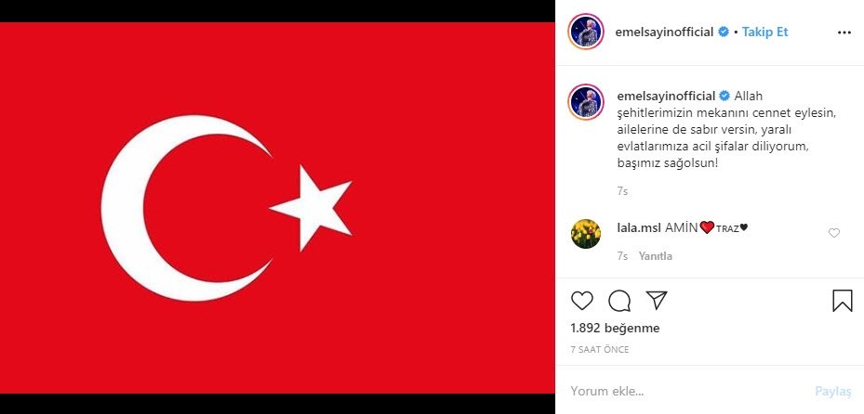Viewport: 864px width, 414px height.
Task: Click the Turkish flag post image
Action: pos(277,208)
